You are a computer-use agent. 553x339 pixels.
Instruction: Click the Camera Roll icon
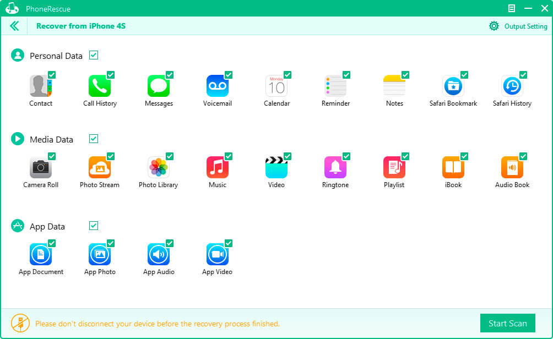[41, 167]
